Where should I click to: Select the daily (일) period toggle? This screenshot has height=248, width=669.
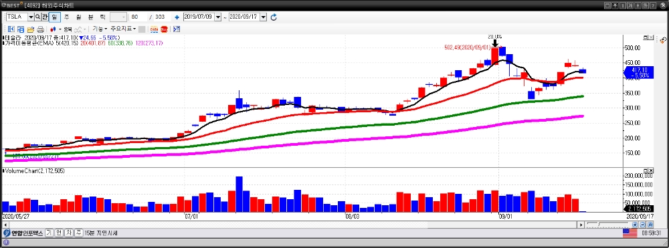tap(55, 17)
